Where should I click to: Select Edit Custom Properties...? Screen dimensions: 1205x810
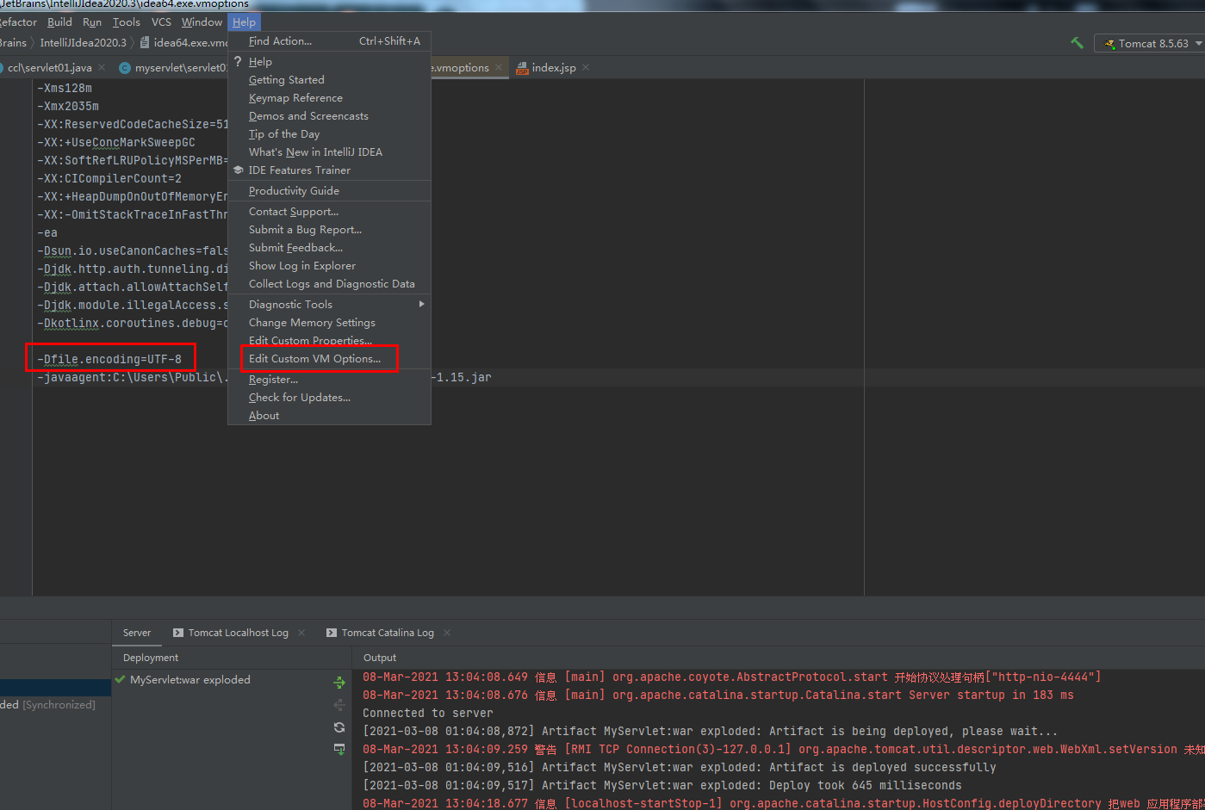(x=329, y=340)
